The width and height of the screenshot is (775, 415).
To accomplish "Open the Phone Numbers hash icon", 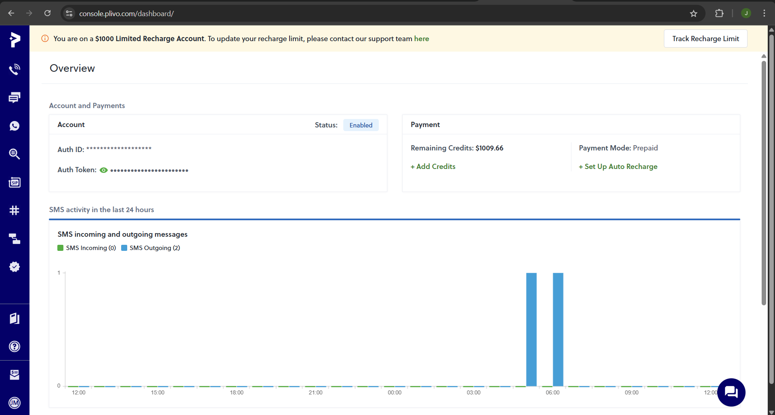I will point(15,210).
